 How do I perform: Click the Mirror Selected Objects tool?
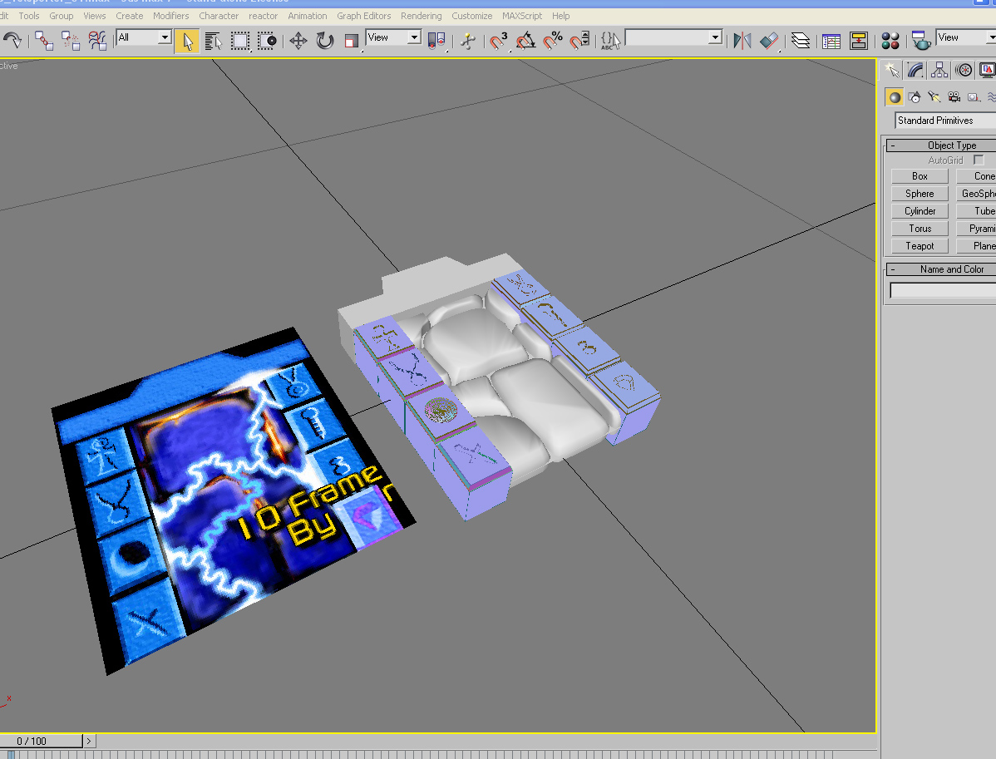coord(742,42)
